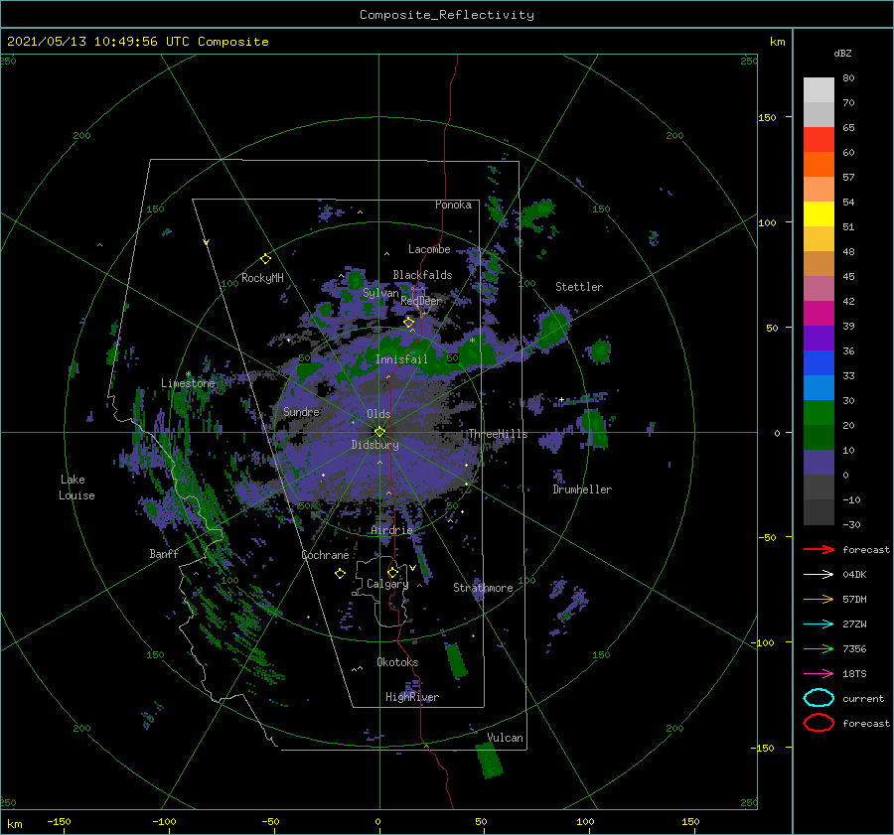Click the Okotoks label
The width and height of the screenshot is (894, 835).
(x=397, y=662)
